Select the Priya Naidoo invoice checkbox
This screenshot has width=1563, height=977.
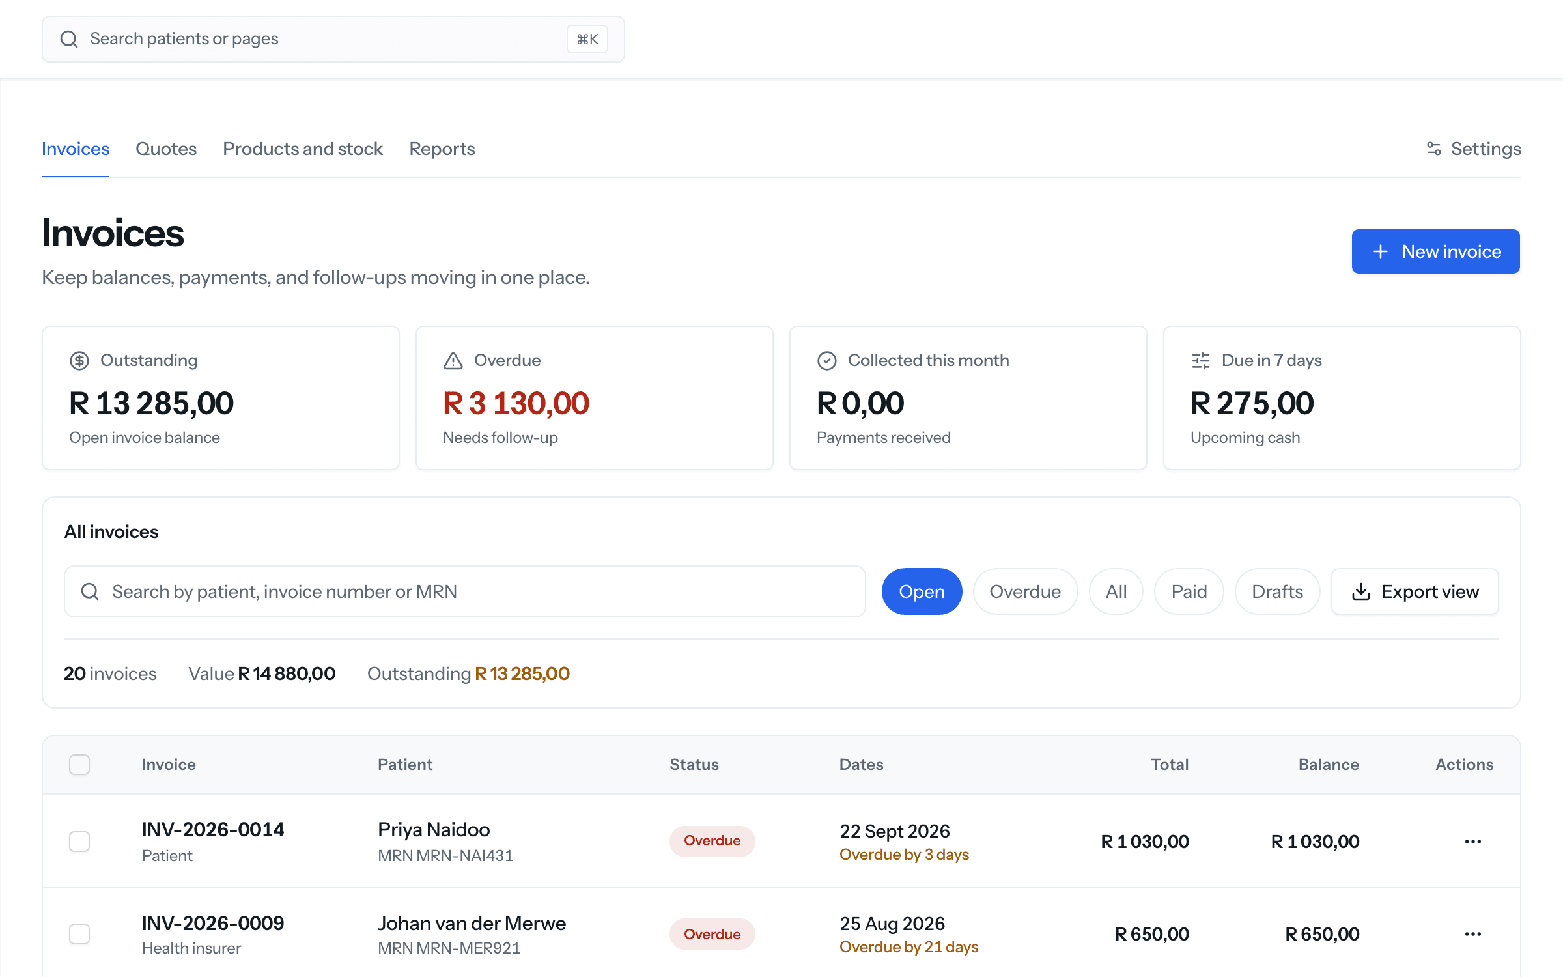79,842
